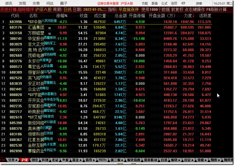Select stock row 汇通集团
Viewport: 235px width, 166px height.
click(106, 27)
